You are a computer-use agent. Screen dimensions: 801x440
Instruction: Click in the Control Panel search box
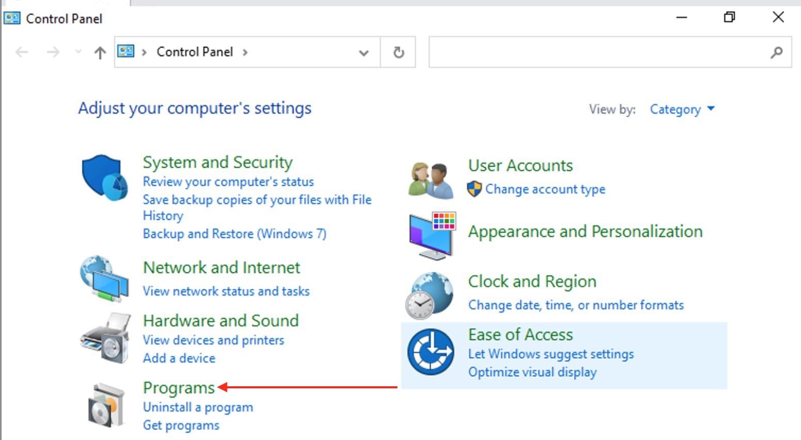point(599,52)
